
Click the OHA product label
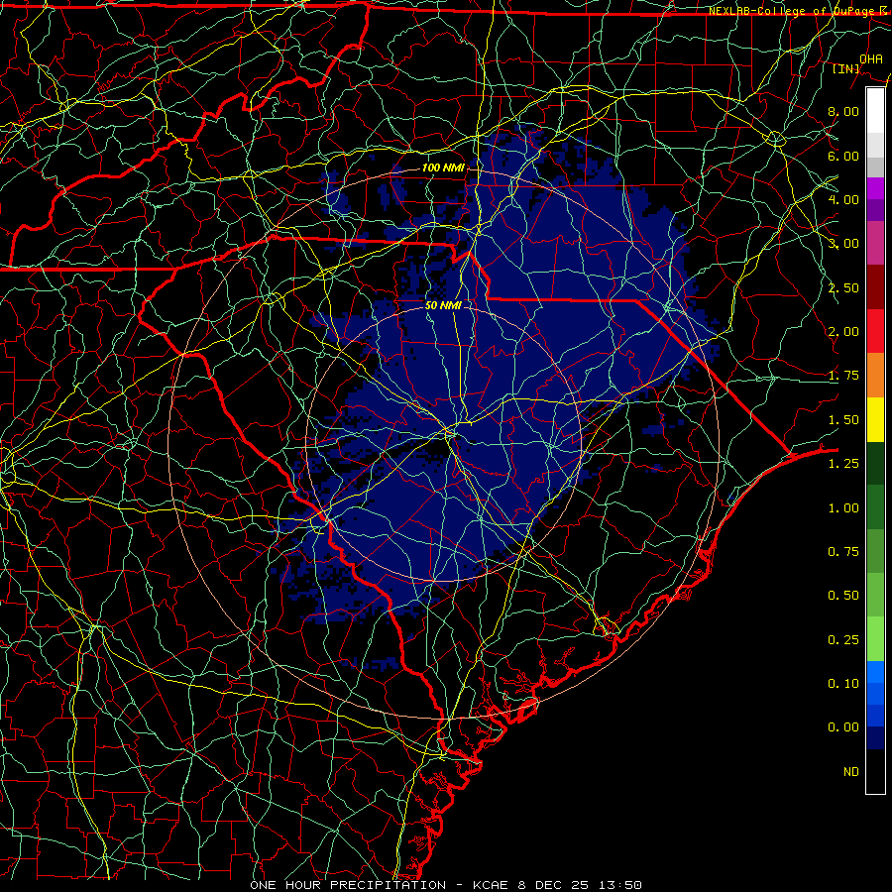click(871, 58)
